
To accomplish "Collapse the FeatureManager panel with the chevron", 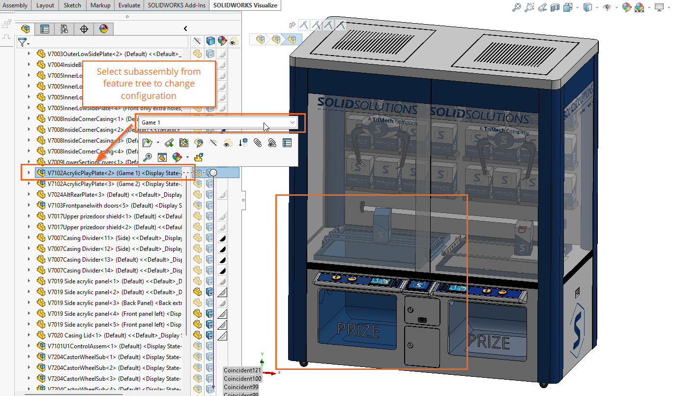I will [x=185, y=29].
